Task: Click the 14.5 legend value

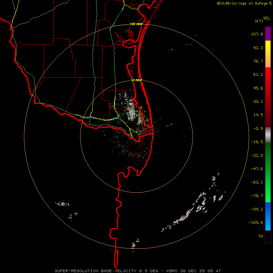Action: click(258, 115)
